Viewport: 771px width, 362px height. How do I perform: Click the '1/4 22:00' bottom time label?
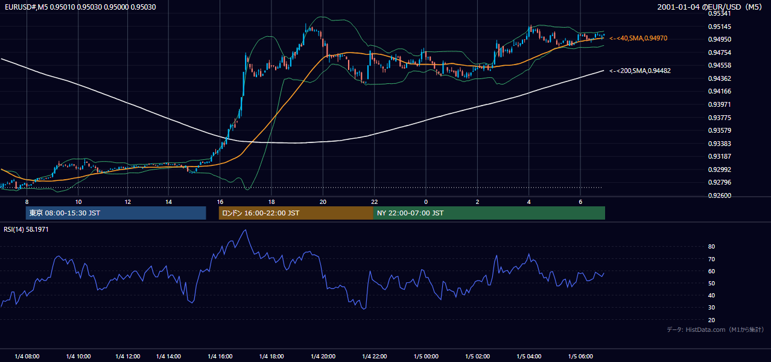click(374, 356)
